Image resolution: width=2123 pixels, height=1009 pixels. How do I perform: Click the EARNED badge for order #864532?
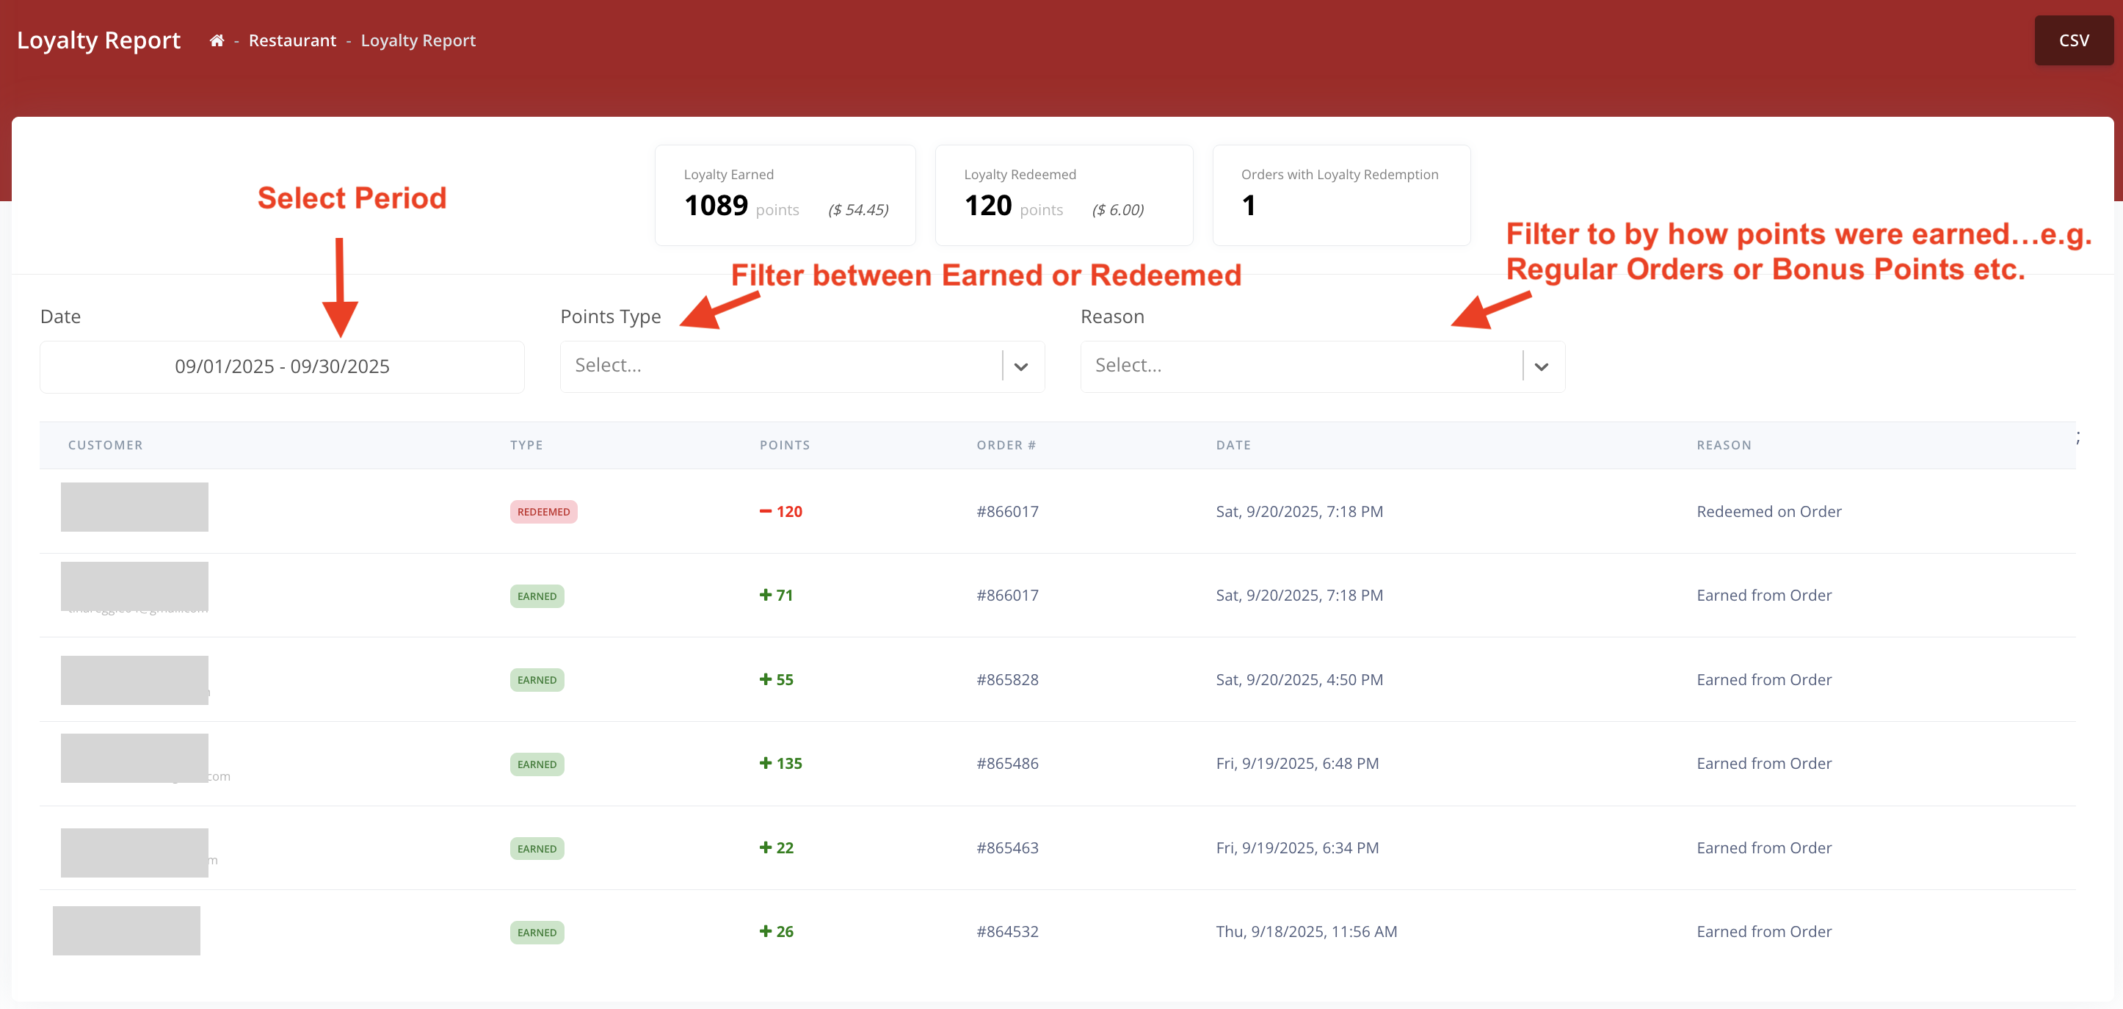pos(537,933)
